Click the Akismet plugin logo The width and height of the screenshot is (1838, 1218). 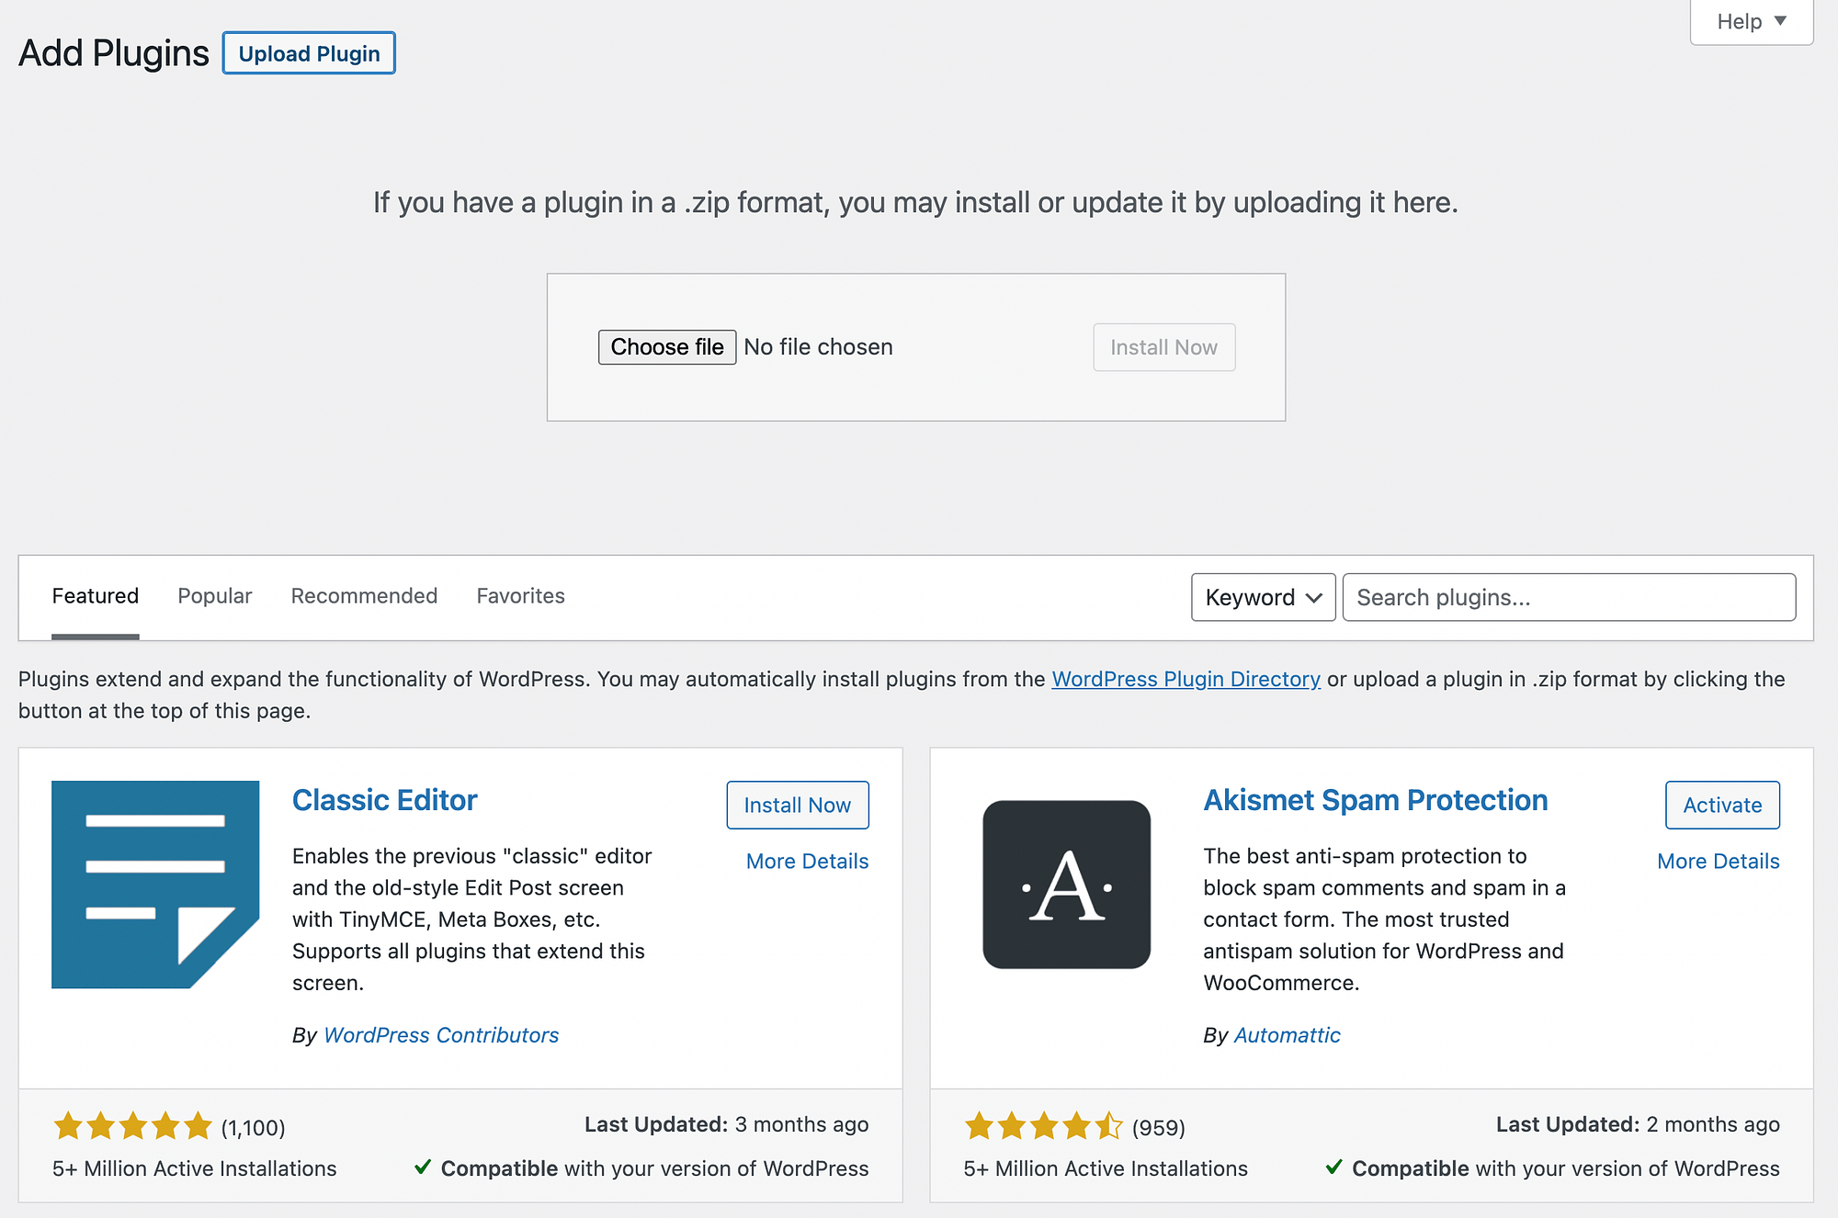1067,885
